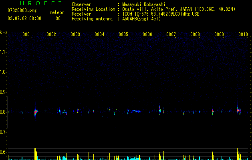The width and height of the screenshot is (252, 160).
Task: Click the Receiving Location label
Action: coord(93,9)
